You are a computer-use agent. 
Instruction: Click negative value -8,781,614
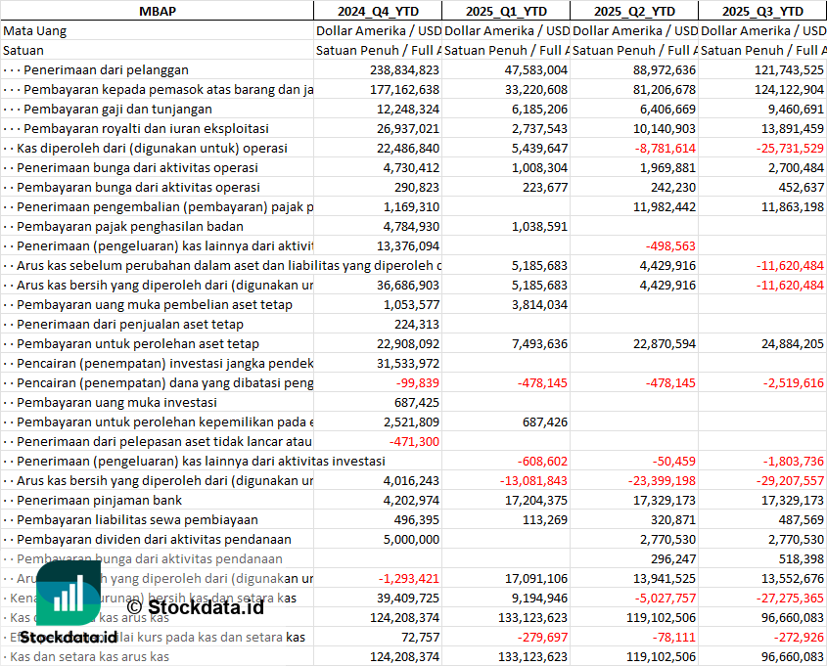click(x=666, y=148)
